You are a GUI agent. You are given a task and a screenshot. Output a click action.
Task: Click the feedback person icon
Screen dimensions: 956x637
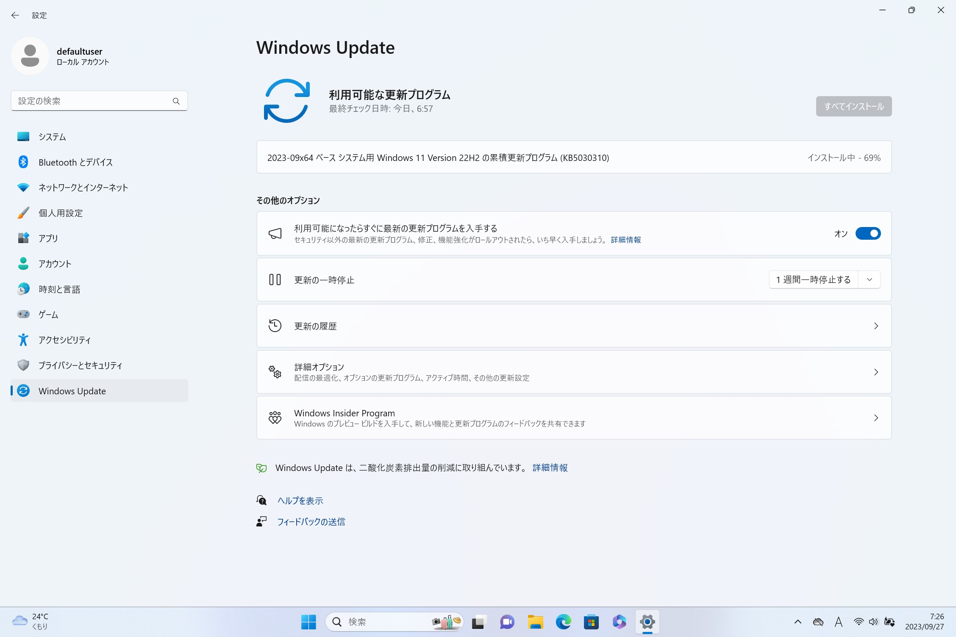(x=261, y=522)
